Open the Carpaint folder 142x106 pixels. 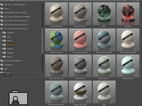[x=11, y=33]
